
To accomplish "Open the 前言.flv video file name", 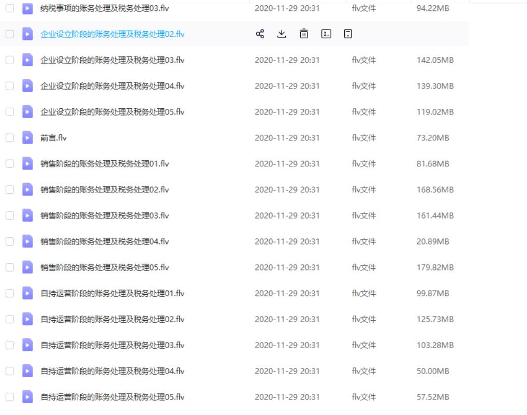I will tap(53, 138).
